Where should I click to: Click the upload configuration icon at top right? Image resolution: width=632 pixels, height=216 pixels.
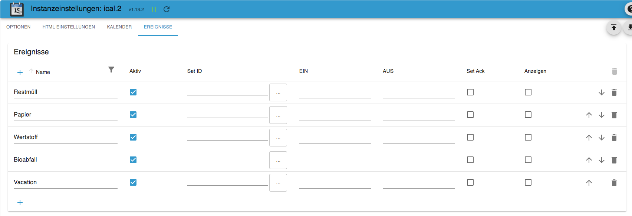pyautogui.click(x=614, y=28)
